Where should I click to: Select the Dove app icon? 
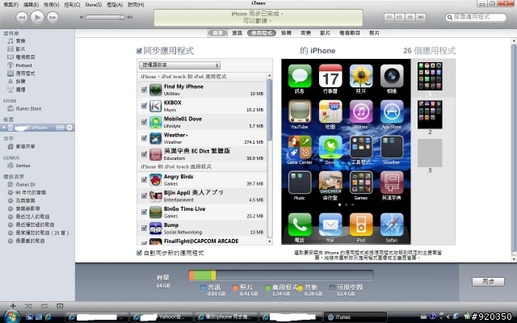click(330, 147)
